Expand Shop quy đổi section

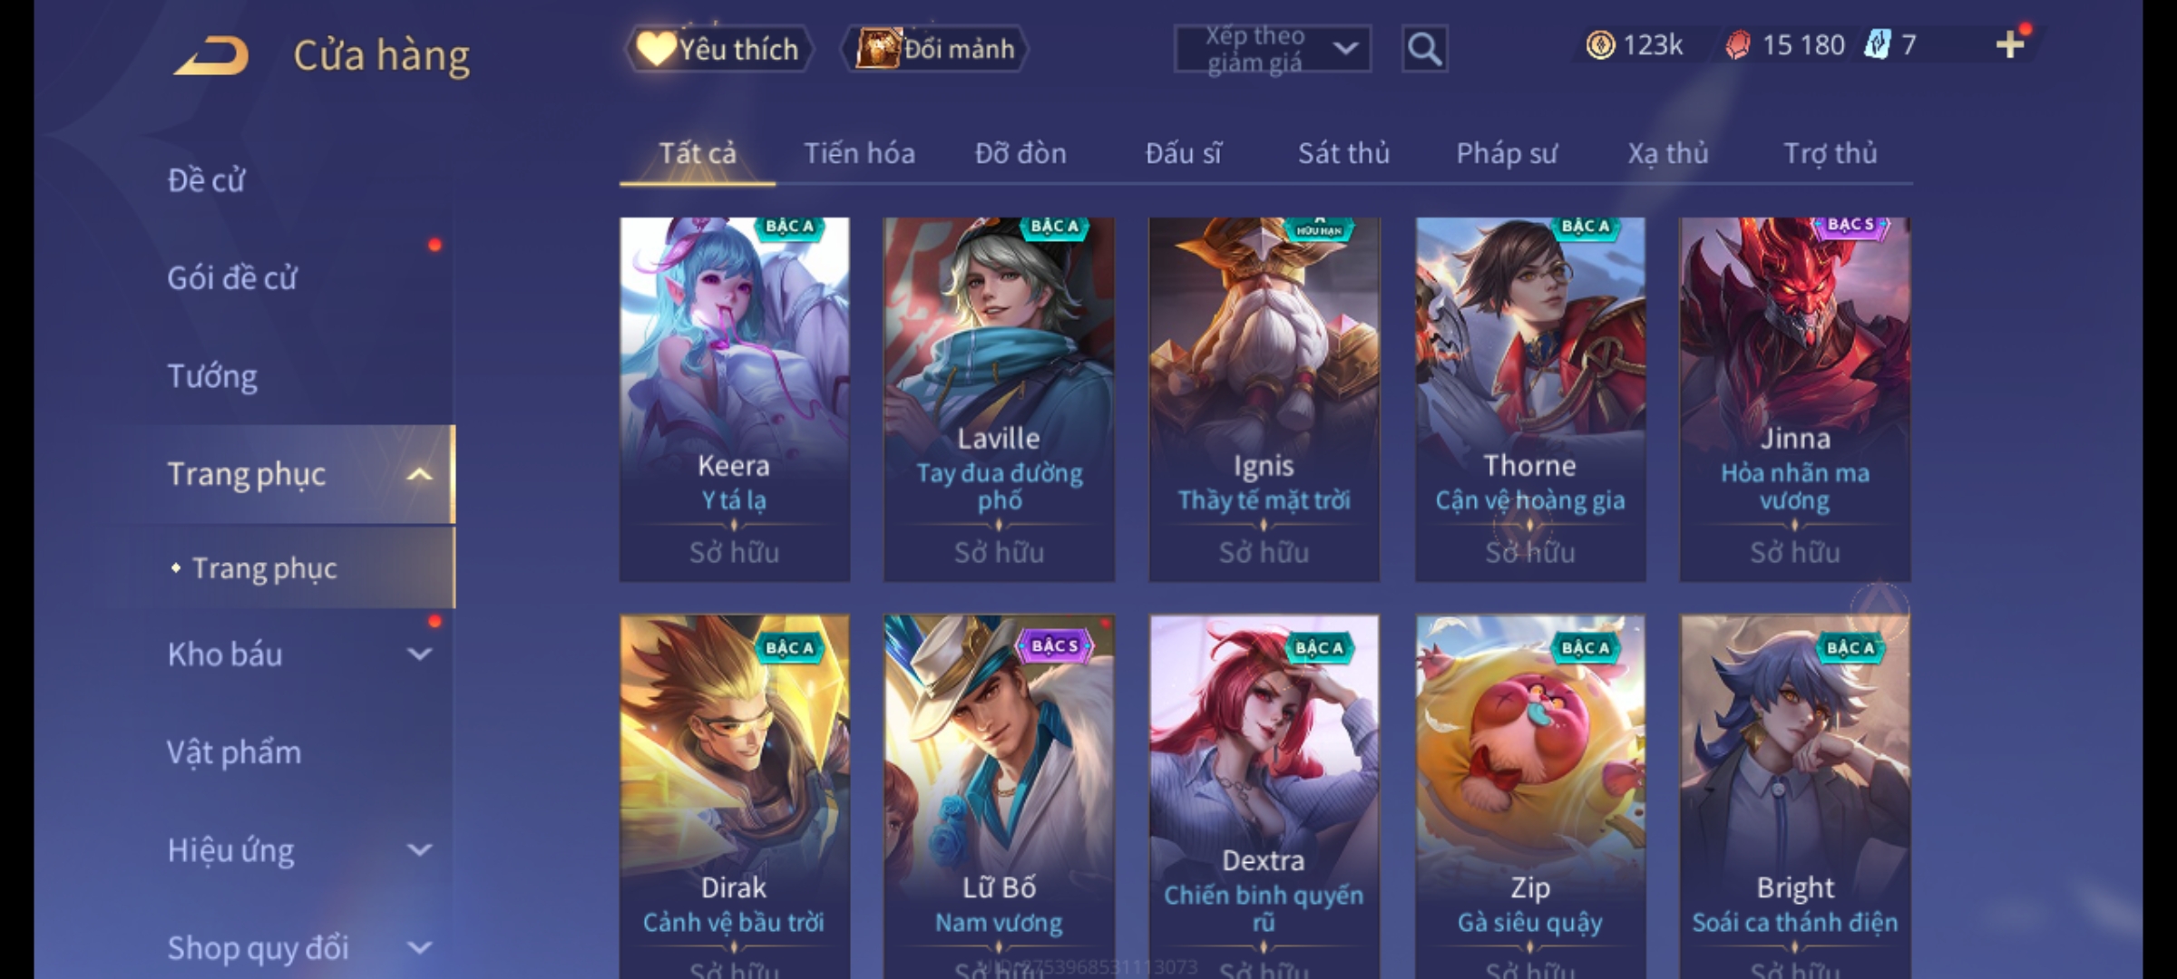pyautogui.click(x=419, y=947)
